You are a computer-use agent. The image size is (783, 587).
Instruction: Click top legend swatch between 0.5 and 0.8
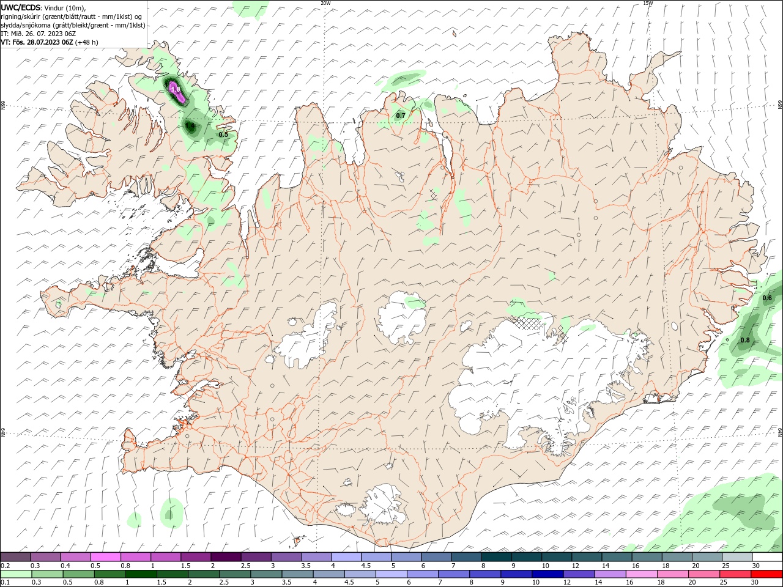pos(106,557)
